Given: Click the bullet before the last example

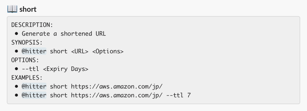Looking at the screenshot, I should (x=16, y=96).
